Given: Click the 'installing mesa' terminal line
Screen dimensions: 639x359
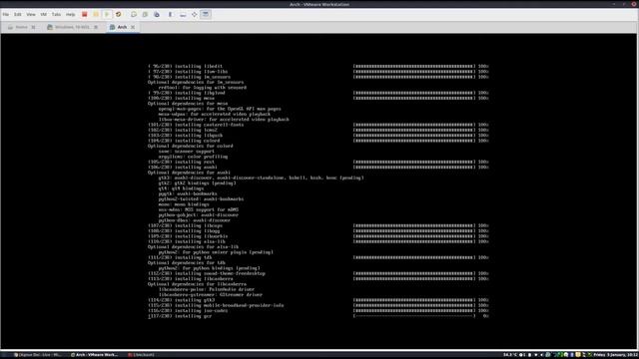Looking at the screenshot, I should 182,98.
